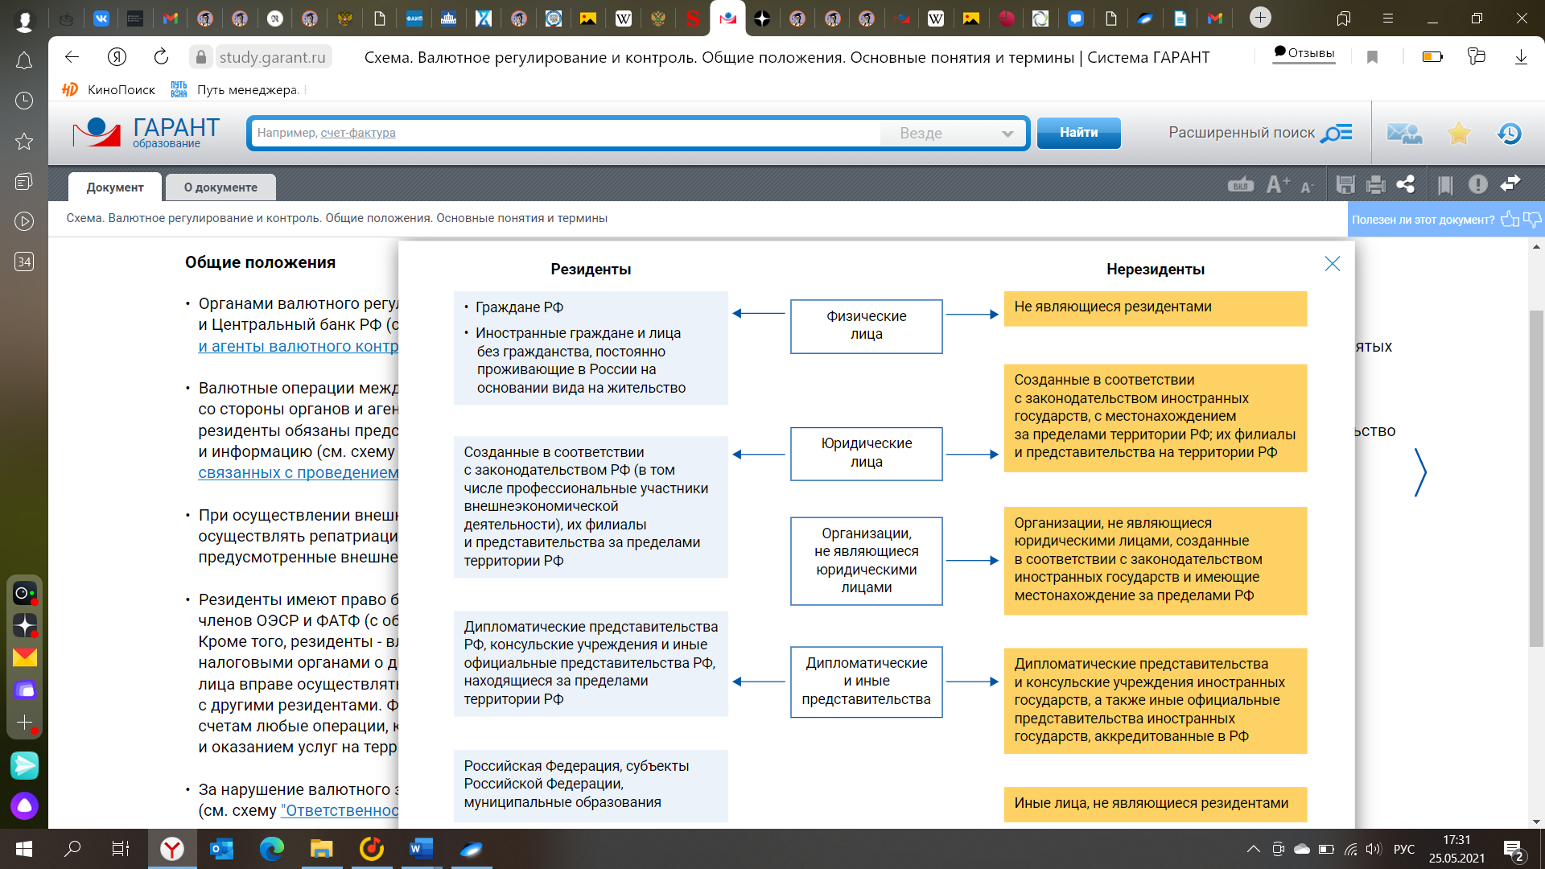Open the Windows Start menu

click(24, 849)
